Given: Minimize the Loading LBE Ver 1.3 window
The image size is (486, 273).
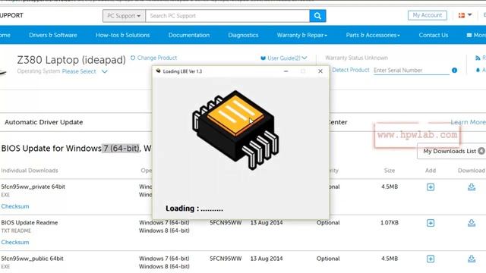Looking at the screenshot, I should [x=286, y=71].
